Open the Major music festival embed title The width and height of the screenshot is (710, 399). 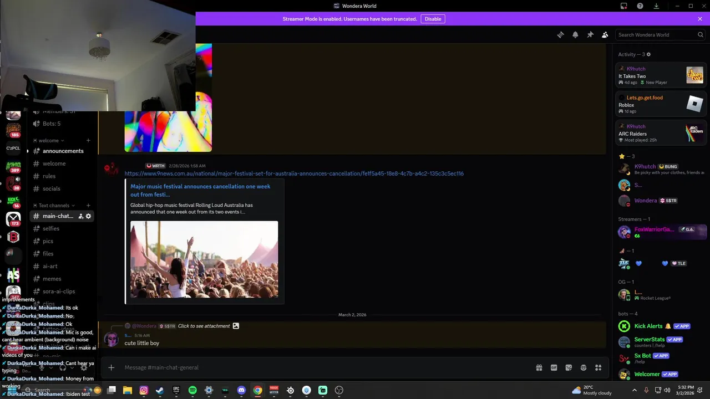click(200, 190)
